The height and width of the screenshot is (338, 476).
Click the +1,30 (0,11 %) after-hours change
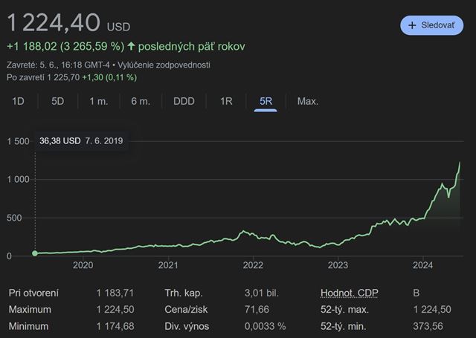click(x=109, y=77)
